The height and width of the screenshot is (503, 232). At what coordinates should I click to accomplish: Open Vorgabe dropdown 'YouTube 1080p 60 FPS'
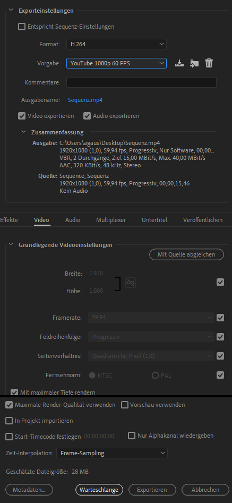point(116,63)
